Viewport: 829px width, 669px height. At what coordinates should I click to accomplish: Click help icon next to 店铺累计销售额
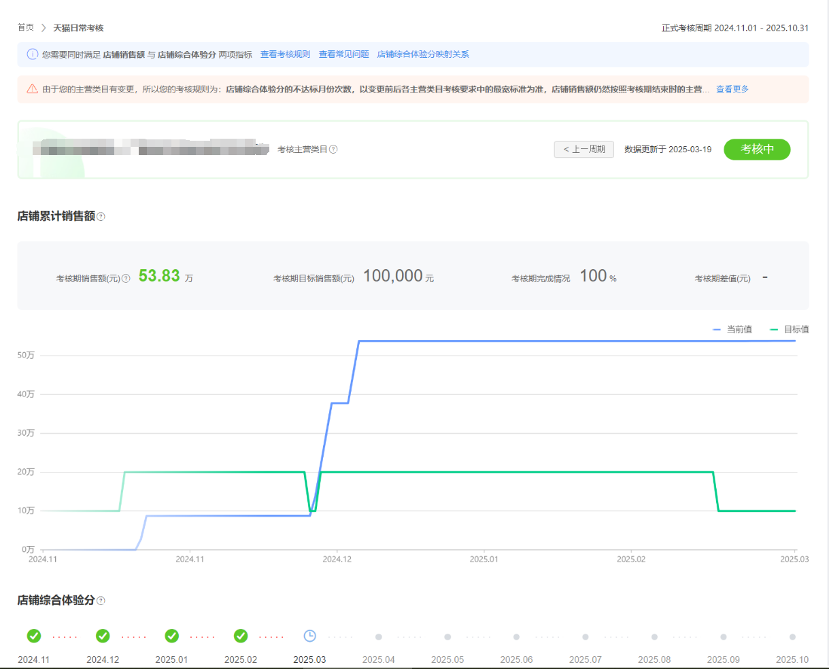pyautogui.click(x=101, y=217)
